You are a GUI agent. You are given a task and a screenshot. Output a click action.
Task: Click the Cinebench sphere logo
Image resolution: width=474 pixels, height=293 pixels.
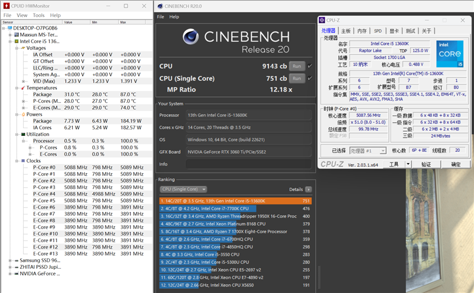pyautogui.click(x=191, y=37)
